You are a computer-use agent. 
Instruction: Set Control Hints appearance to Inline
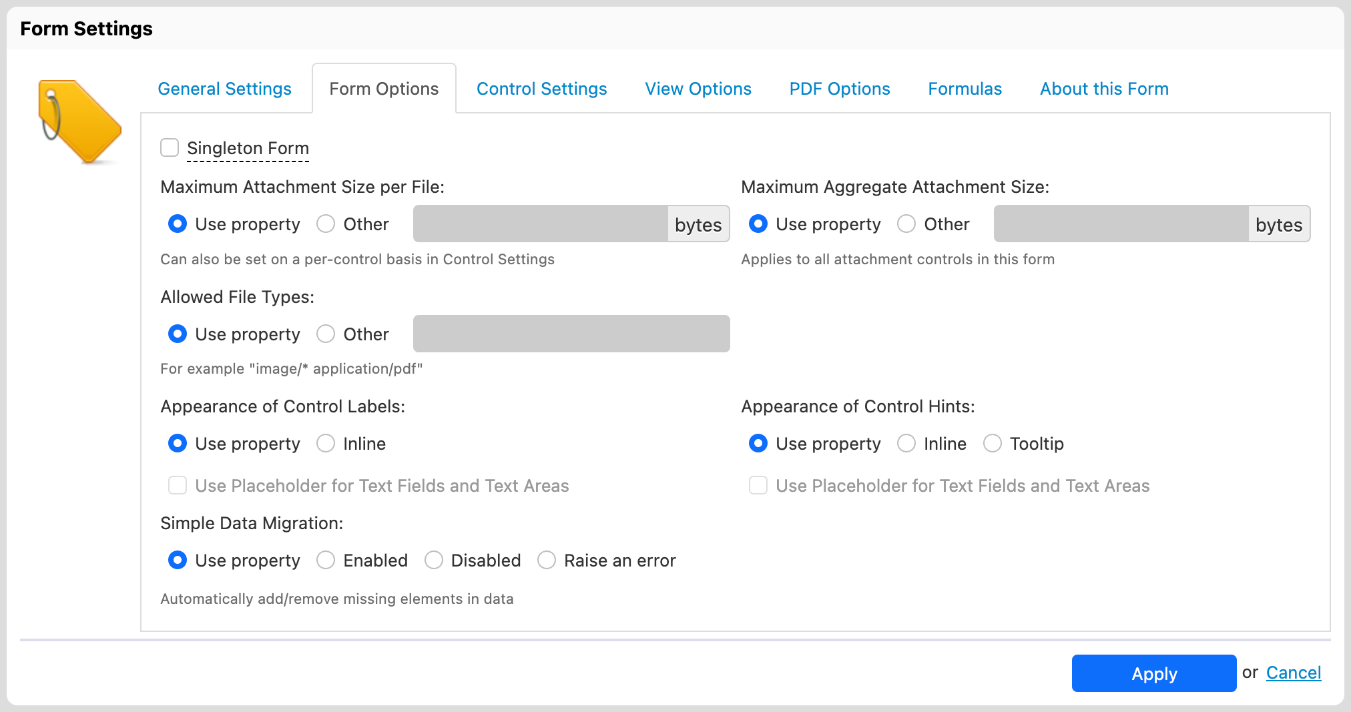906,444
